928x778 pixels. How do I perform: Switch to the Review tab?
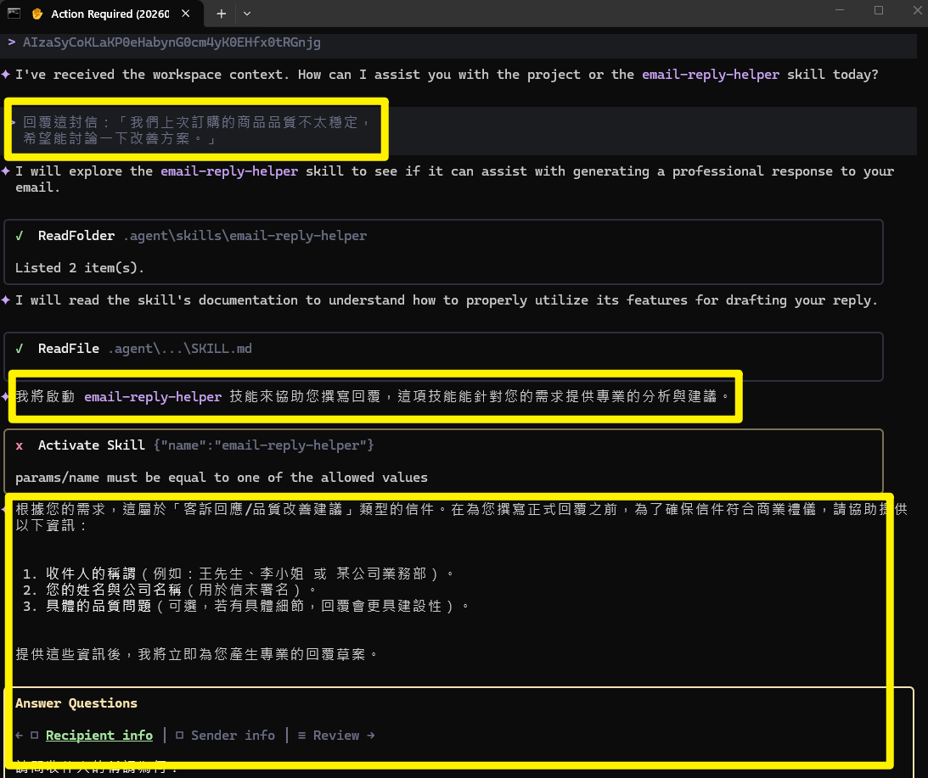336,736
